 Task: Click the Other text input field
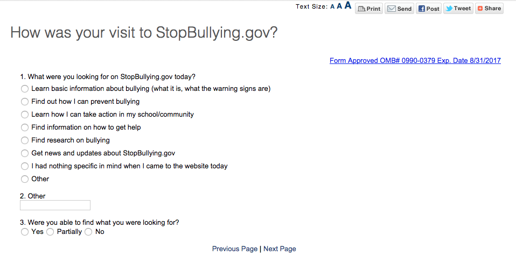pos(55,205)
